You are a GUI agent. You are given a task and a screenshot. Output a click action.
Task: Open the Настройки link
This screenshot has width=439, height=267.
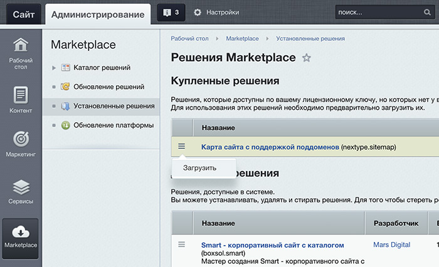coord(223,13)
